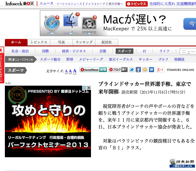Image resolution: width=196 pixels, height=171 pixels.
Task: Go to 経済・ビジネス category
Action: tap(74, 51)
